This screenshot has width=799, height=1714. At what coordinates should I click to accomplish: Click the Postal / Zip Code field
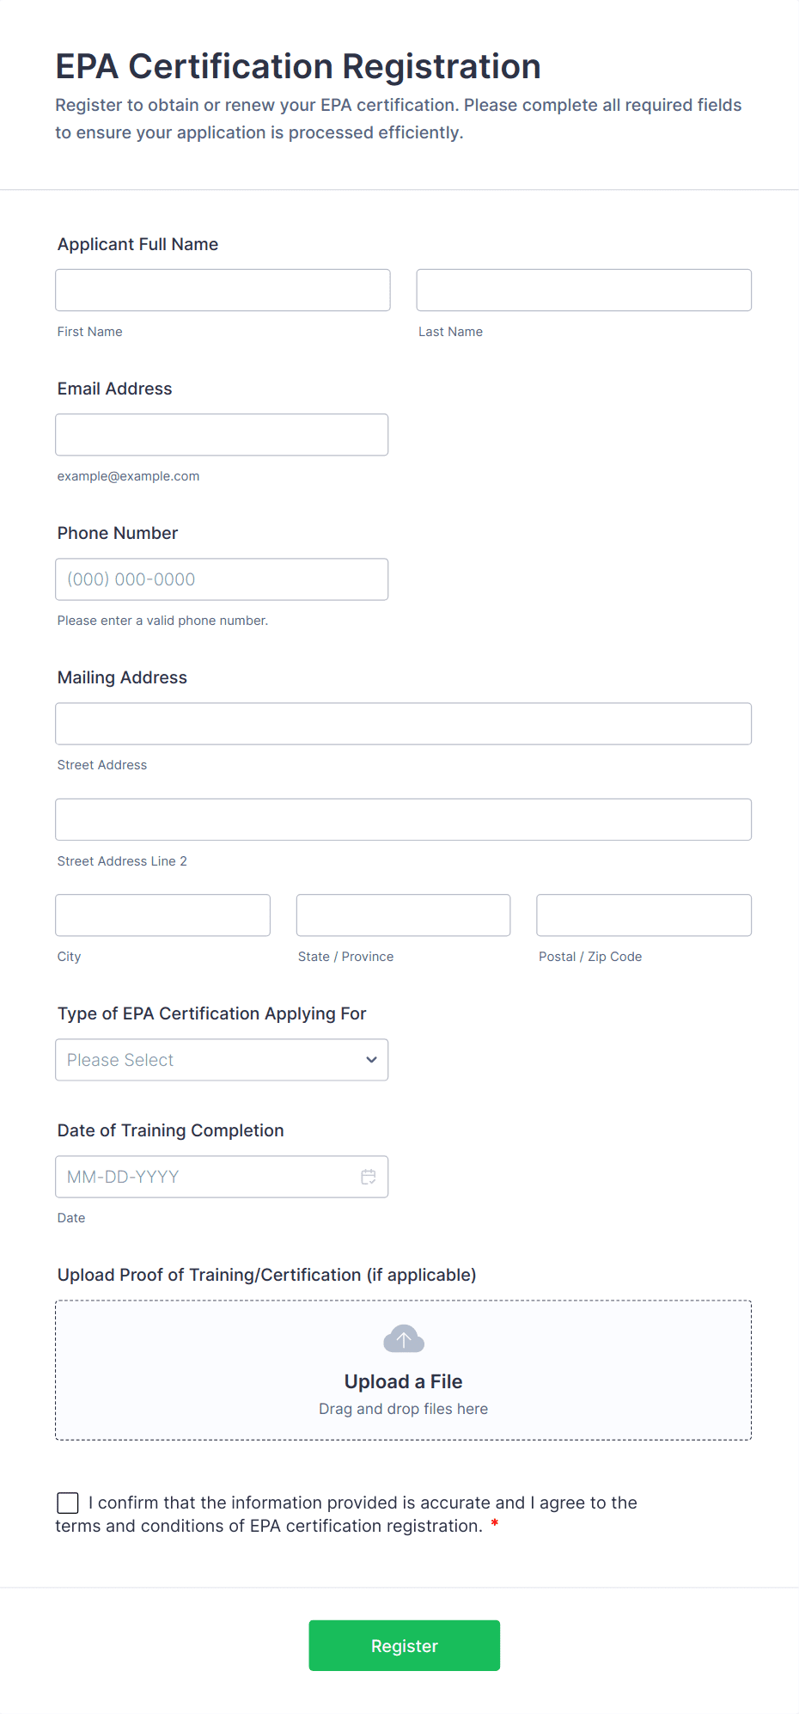pyautogui.click(x=643, y=915)
